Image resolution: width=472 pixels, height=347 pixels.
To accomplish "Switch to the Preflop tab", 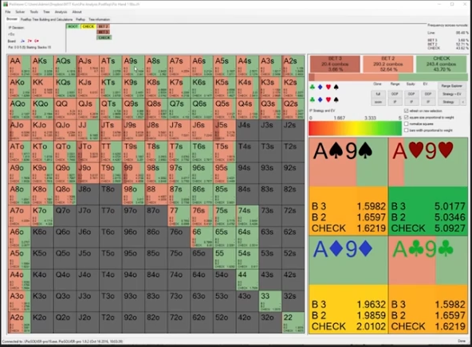I will click(x=81, y=19).
